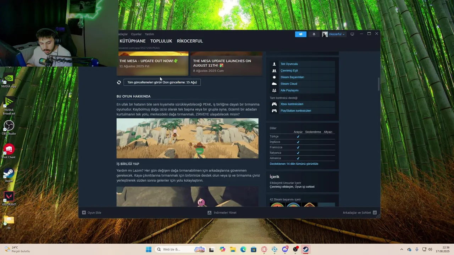Expand "Desteklenen 14 dilin tümünü görüntüle"
This screenshot has width=454, height=255.
(x=294, y=164)
